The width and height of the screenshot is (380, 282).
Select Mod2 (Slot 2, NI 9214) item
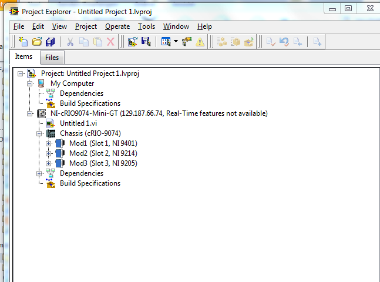103,153
